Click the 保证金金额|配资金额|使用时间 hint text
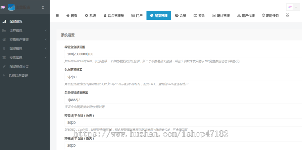The height and width of the screenshot is (150, 302). pos(84,107)
